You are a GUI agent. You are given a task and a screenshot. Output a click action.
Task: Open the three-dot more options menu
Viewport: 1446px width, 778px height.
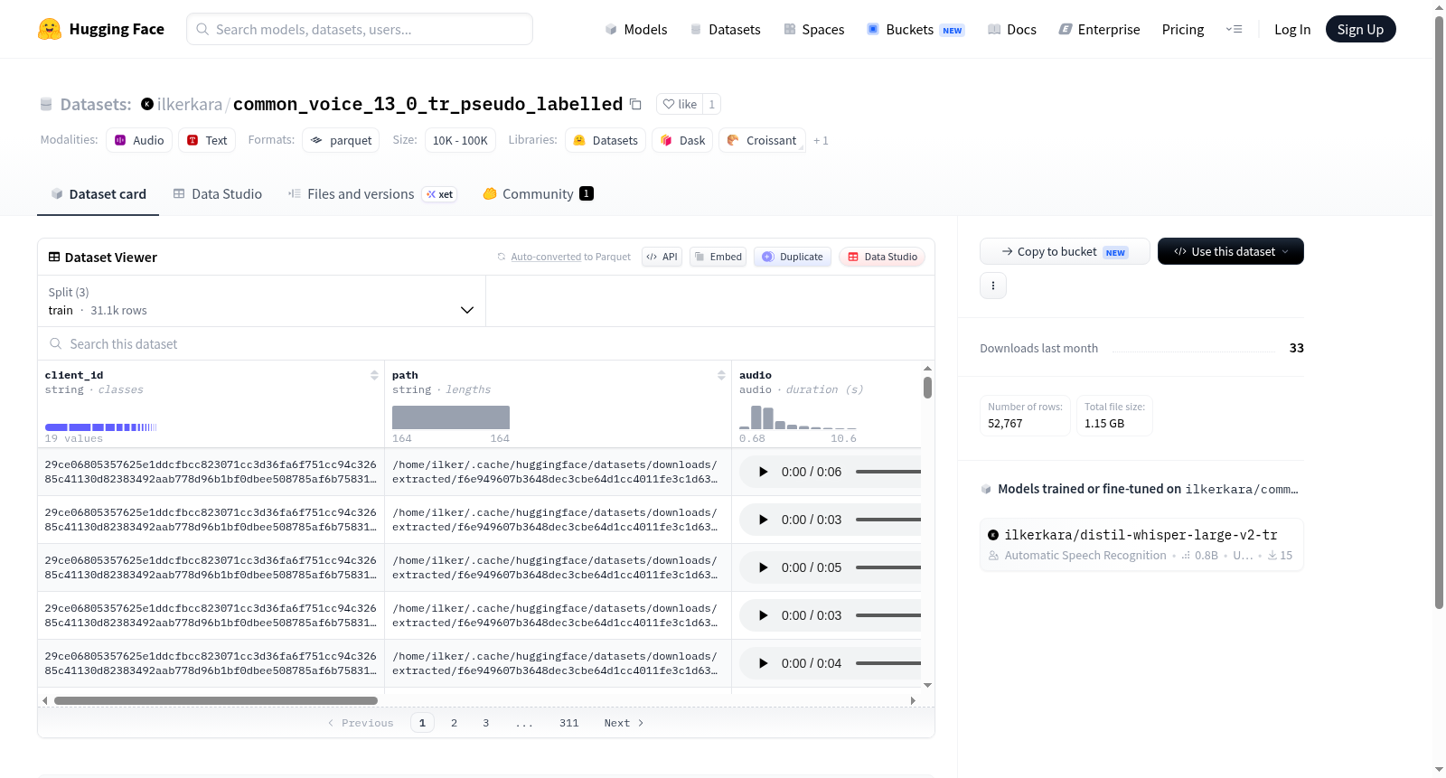pos(993,286)
